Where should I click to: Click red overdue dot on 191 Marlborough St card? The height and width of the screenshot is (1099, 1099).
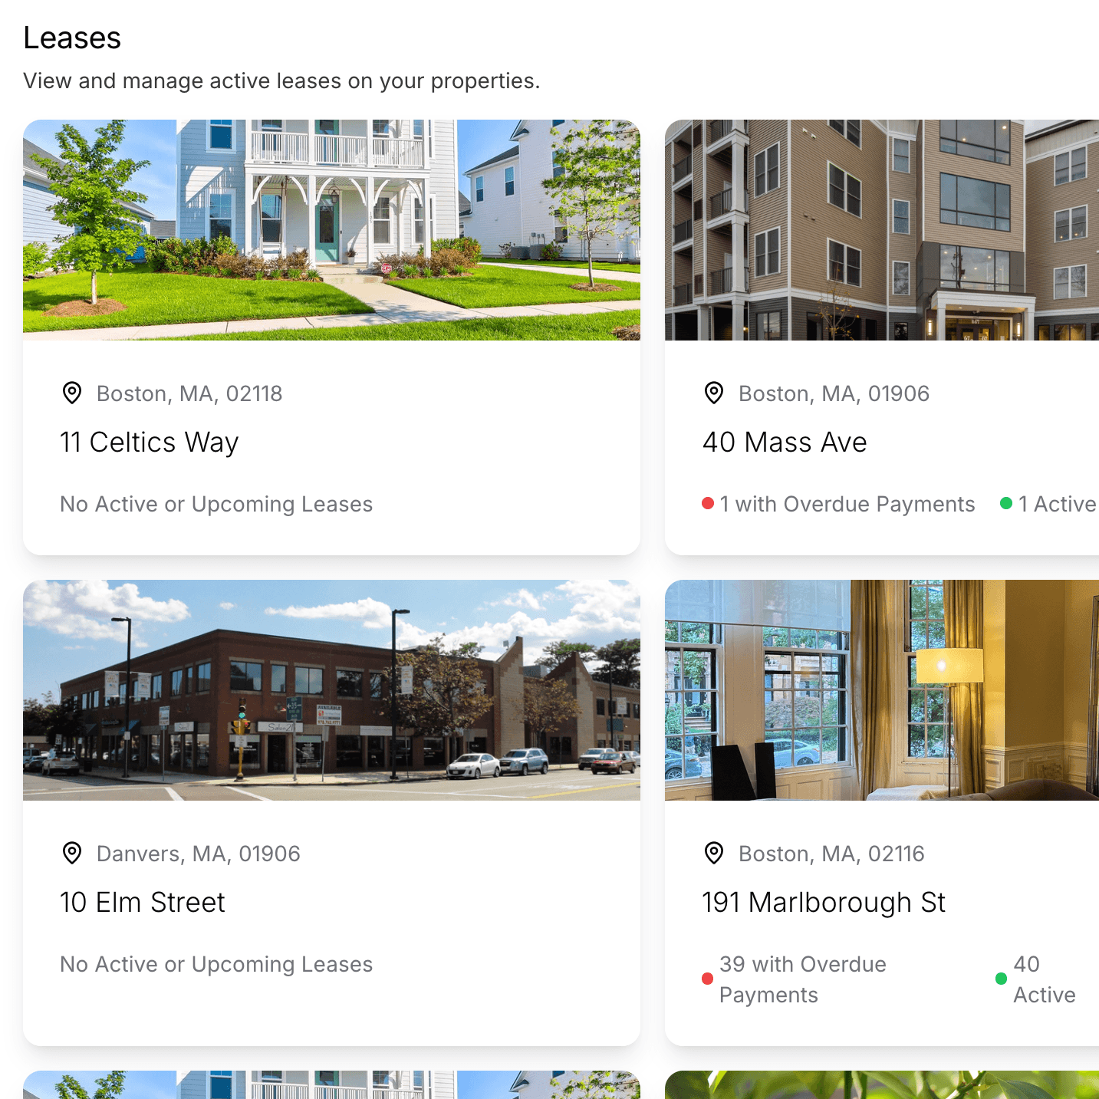708,979
